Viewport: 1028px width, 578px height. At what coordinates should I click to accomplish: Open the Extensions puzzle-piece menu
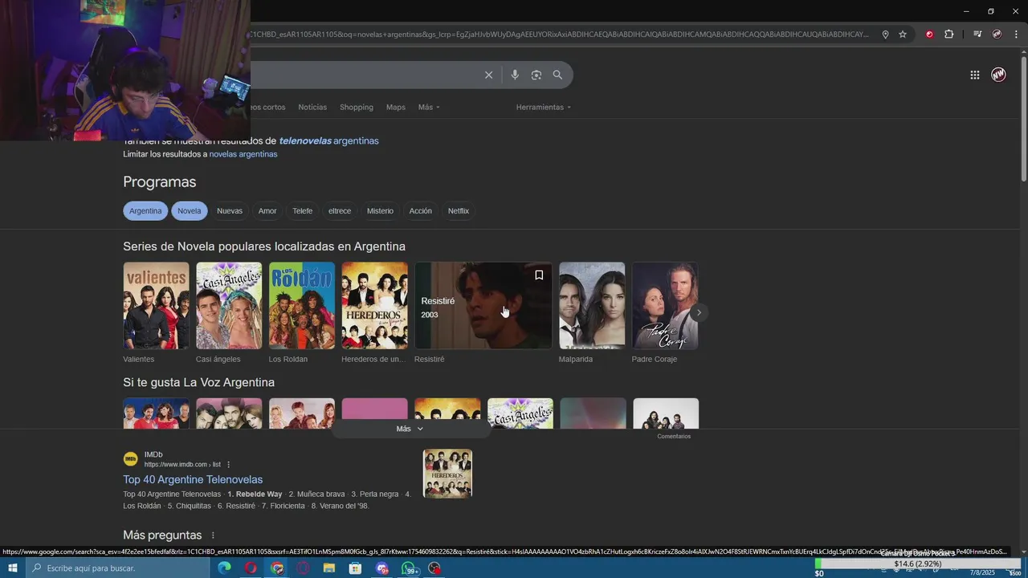pyautogui.click(x=949, y=35)
